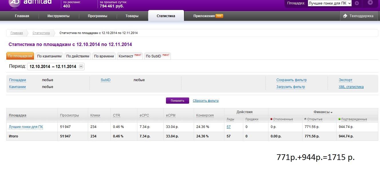The width and height of the screenshot is (380, 182).
Task: Click the Отклоненные column header
Action: click(283, 119)
